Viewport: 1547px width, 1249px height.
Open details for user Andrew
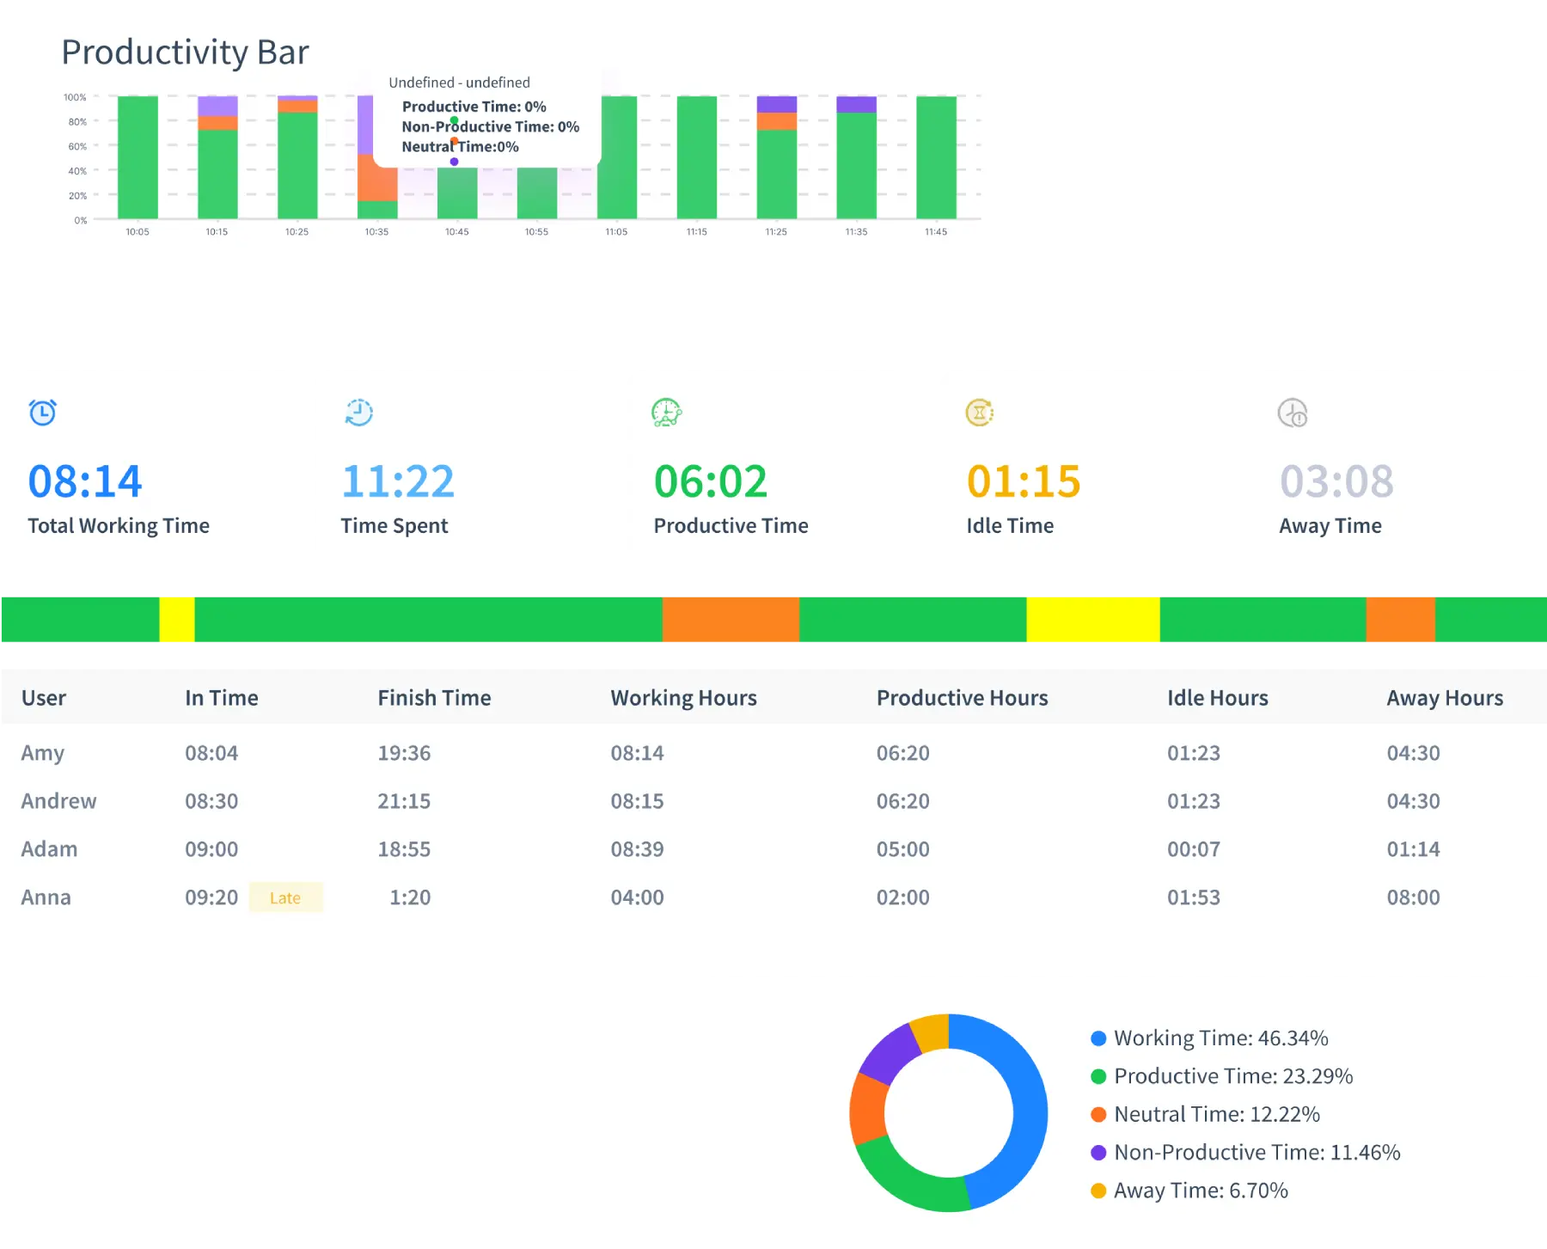[x=58, y=800]
